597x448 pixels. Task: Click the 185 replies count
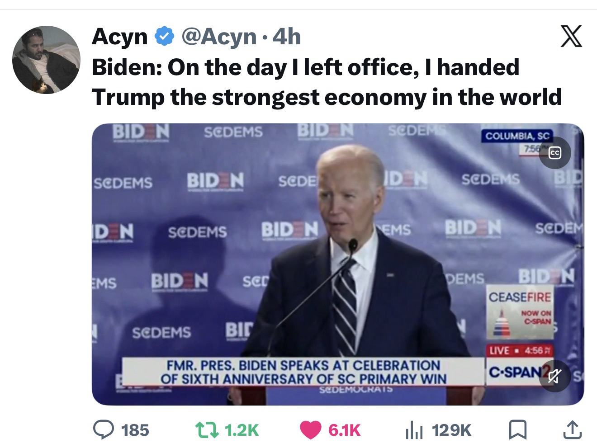click(136, 430)
